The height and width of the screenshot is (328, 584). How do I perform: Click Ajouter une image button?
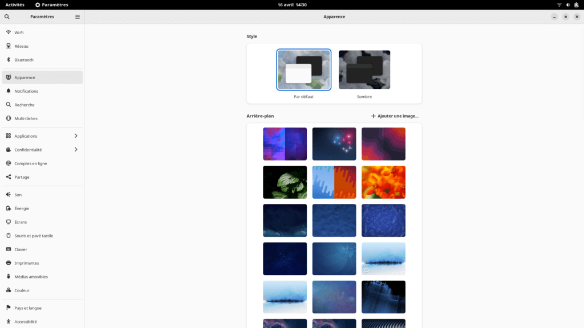[395, 116]
